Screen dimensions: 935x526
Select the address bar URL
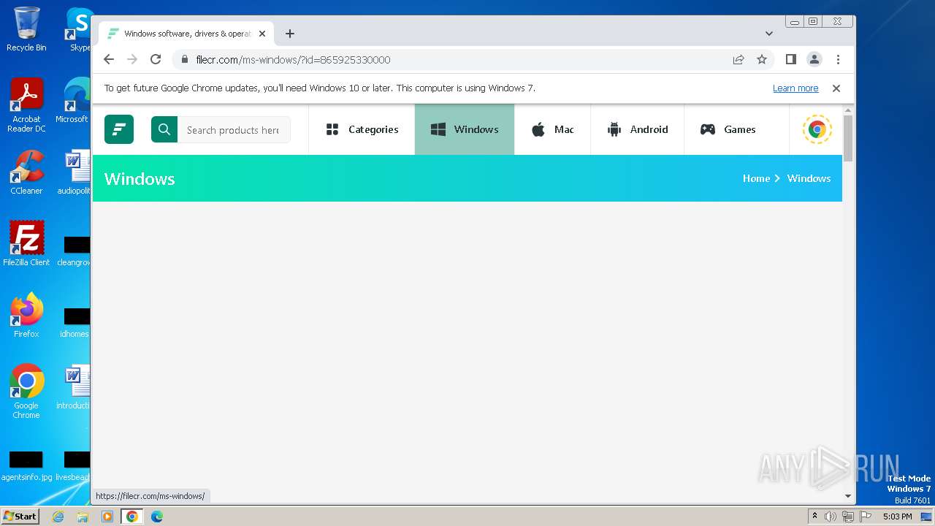[x=293, y=59]
